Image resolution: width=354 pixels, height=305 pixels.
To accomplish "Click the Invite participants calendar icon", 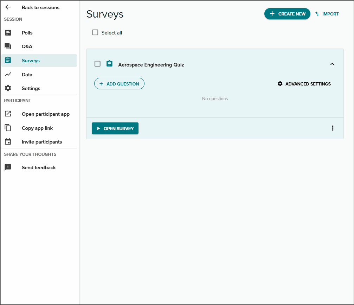I will coord(8,141).
